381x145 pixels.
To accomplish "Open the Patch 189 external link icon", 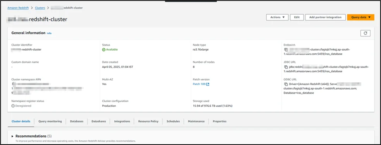I will (x=208, y=84).
